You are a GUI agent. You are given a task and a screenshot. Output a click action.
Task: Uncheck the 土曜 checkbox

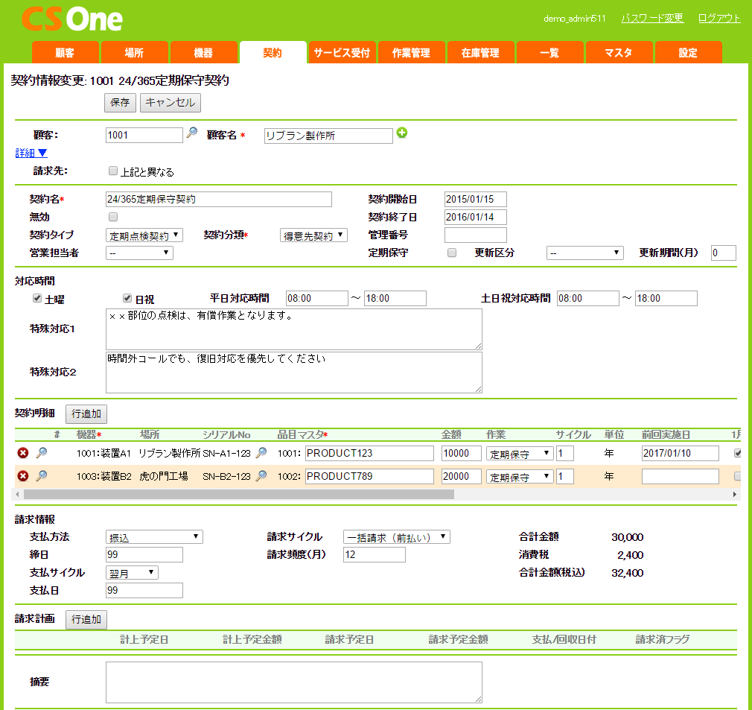click(37, 299)
